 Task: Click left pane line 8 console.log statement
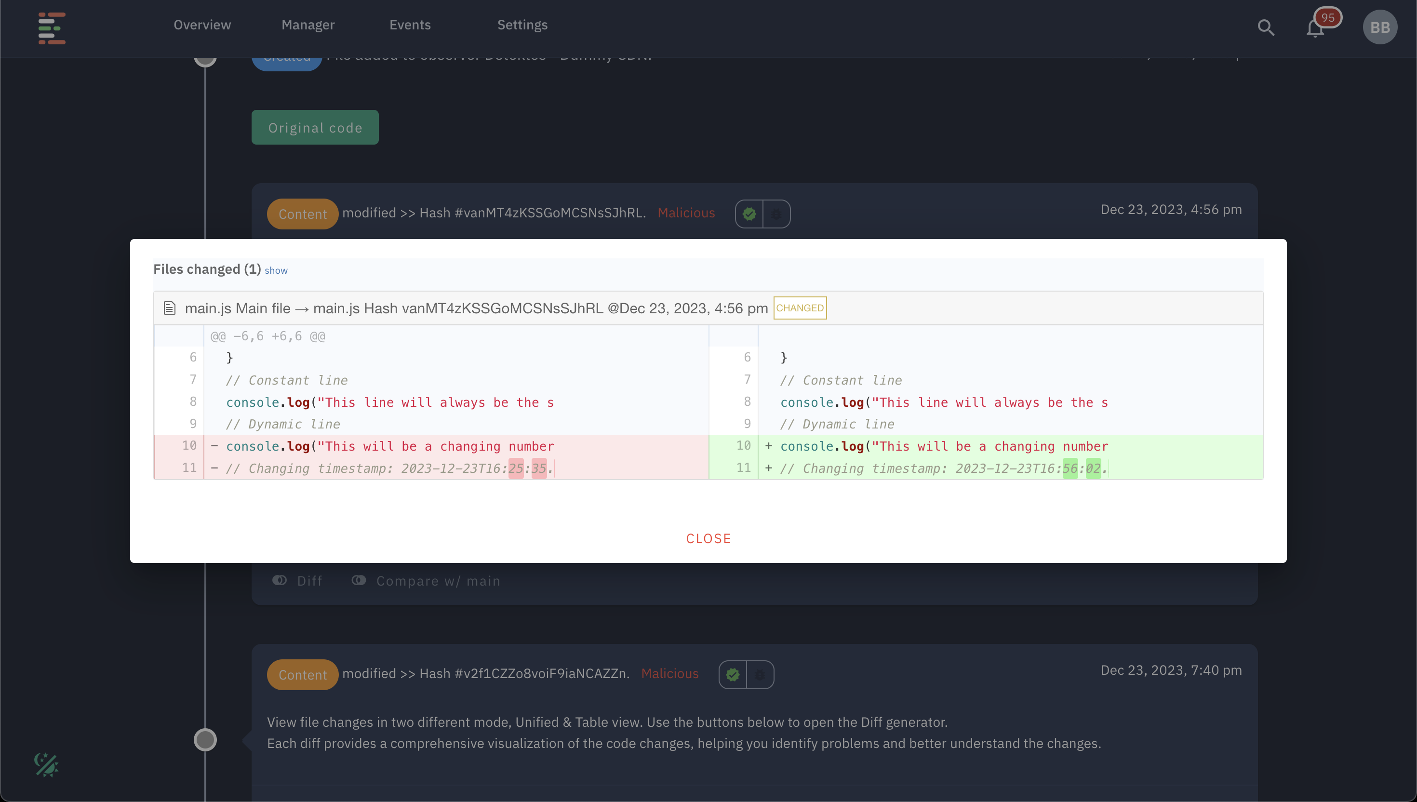390,402
